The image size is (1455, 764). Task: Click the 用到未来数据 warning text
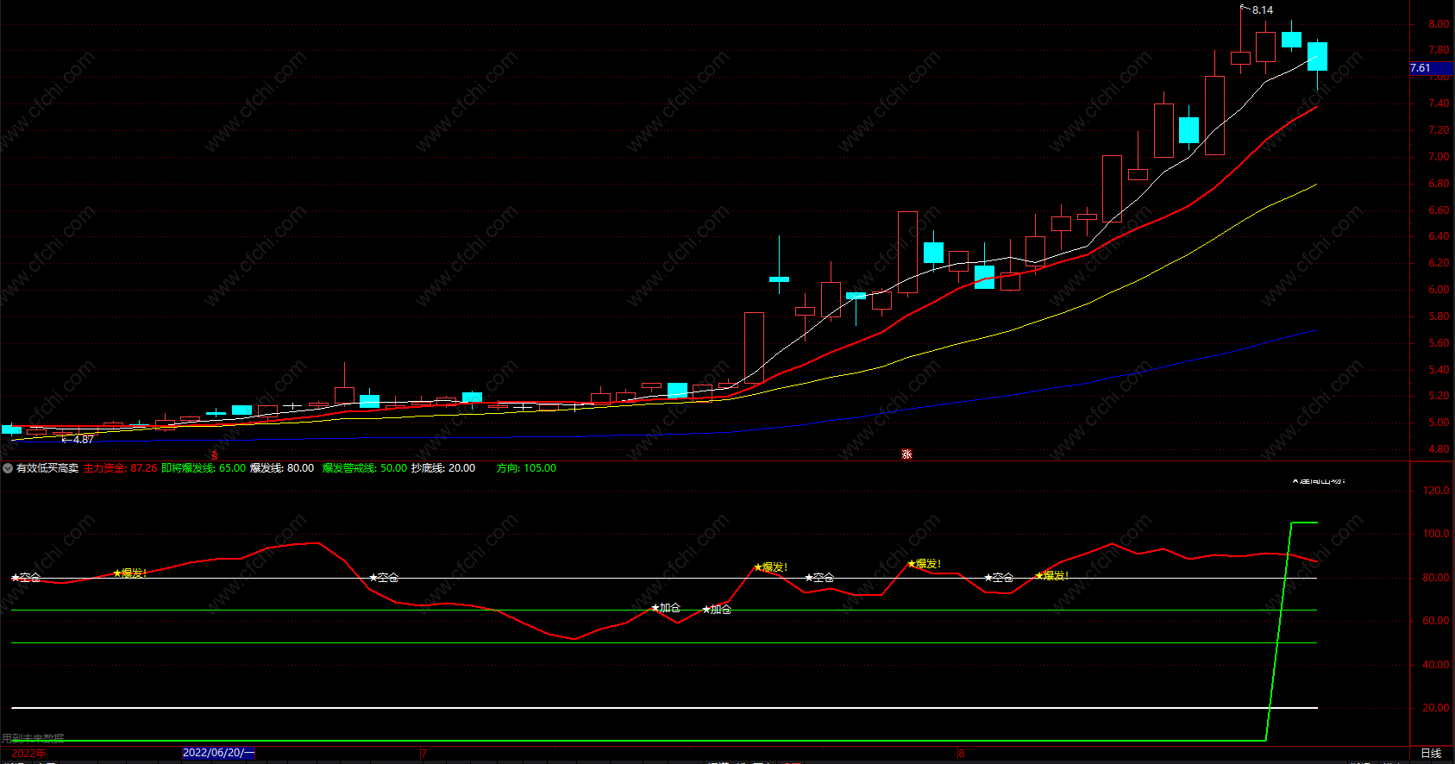point(33,738)
